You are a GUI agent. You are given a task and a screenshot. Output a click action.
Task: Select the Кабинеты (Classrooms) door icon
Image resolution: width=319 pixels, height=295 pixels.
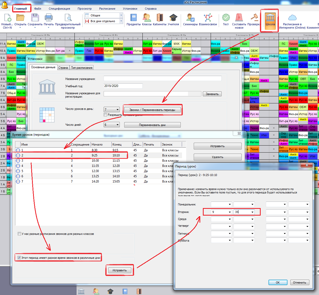pos(159,18)
